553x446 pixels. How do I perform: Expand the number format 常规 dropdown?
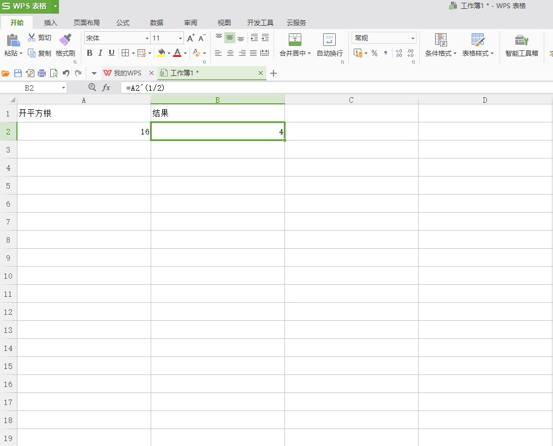(x=413, y=38)
